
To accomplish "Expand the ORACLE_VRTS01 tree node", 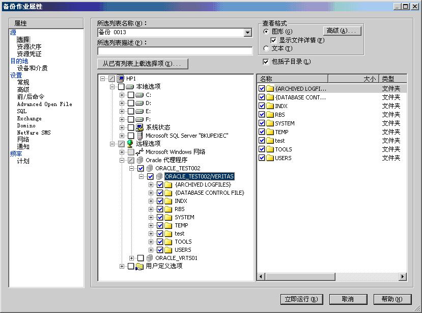I will pyautogui.click(x=132, y=258).
